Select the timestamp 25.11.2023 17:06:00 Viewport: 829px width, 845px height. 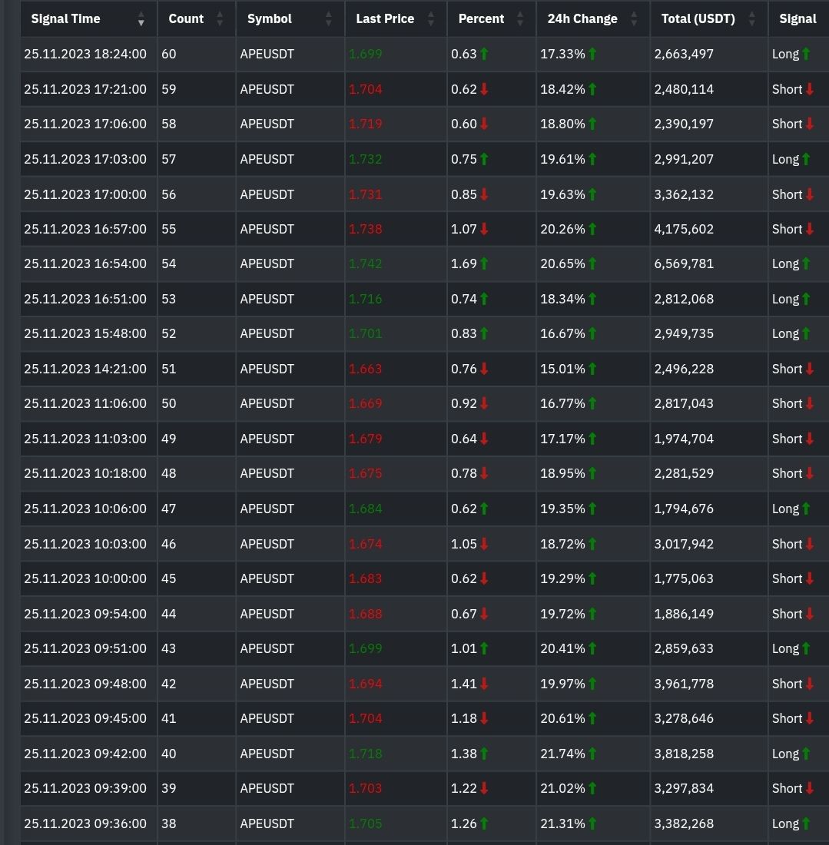tap(85, 124)
